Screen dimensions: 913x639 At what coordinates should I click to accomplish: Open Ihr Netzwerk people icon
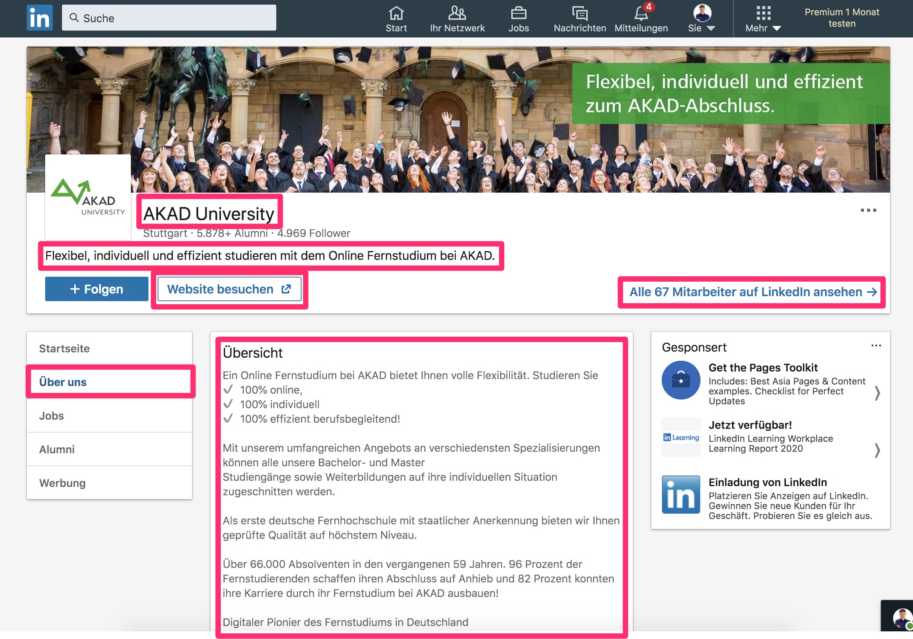tap(457, 13)
